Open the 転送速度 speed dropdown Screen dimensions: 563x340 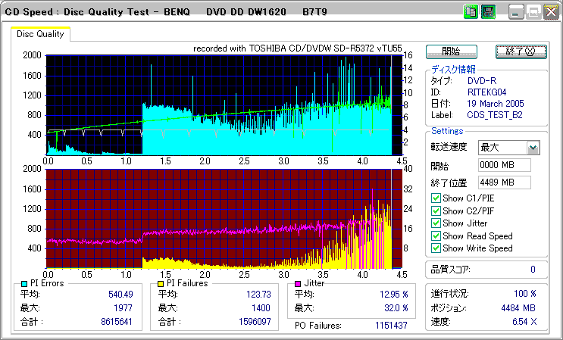coord(533,148)
